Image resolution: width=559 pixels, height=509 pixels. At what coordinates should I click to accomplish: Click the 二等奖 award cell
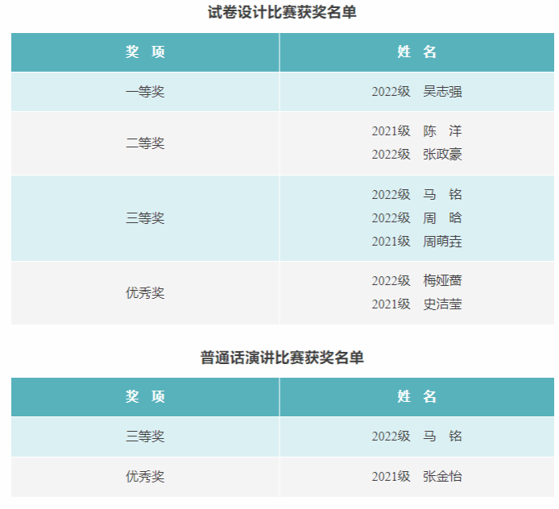pyautogui.click(x=145, y=143)
